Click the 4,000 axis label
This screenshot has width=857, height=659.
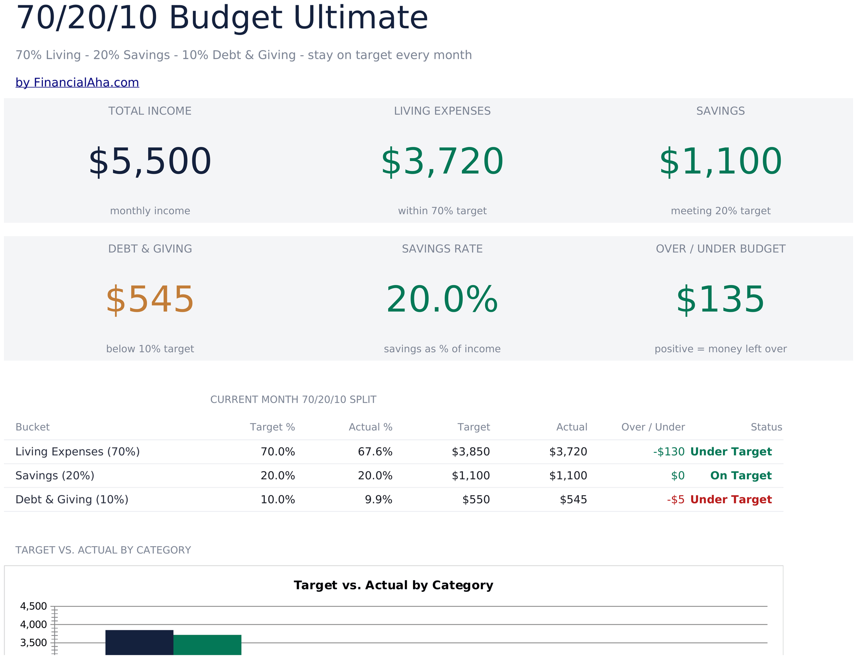33,625
